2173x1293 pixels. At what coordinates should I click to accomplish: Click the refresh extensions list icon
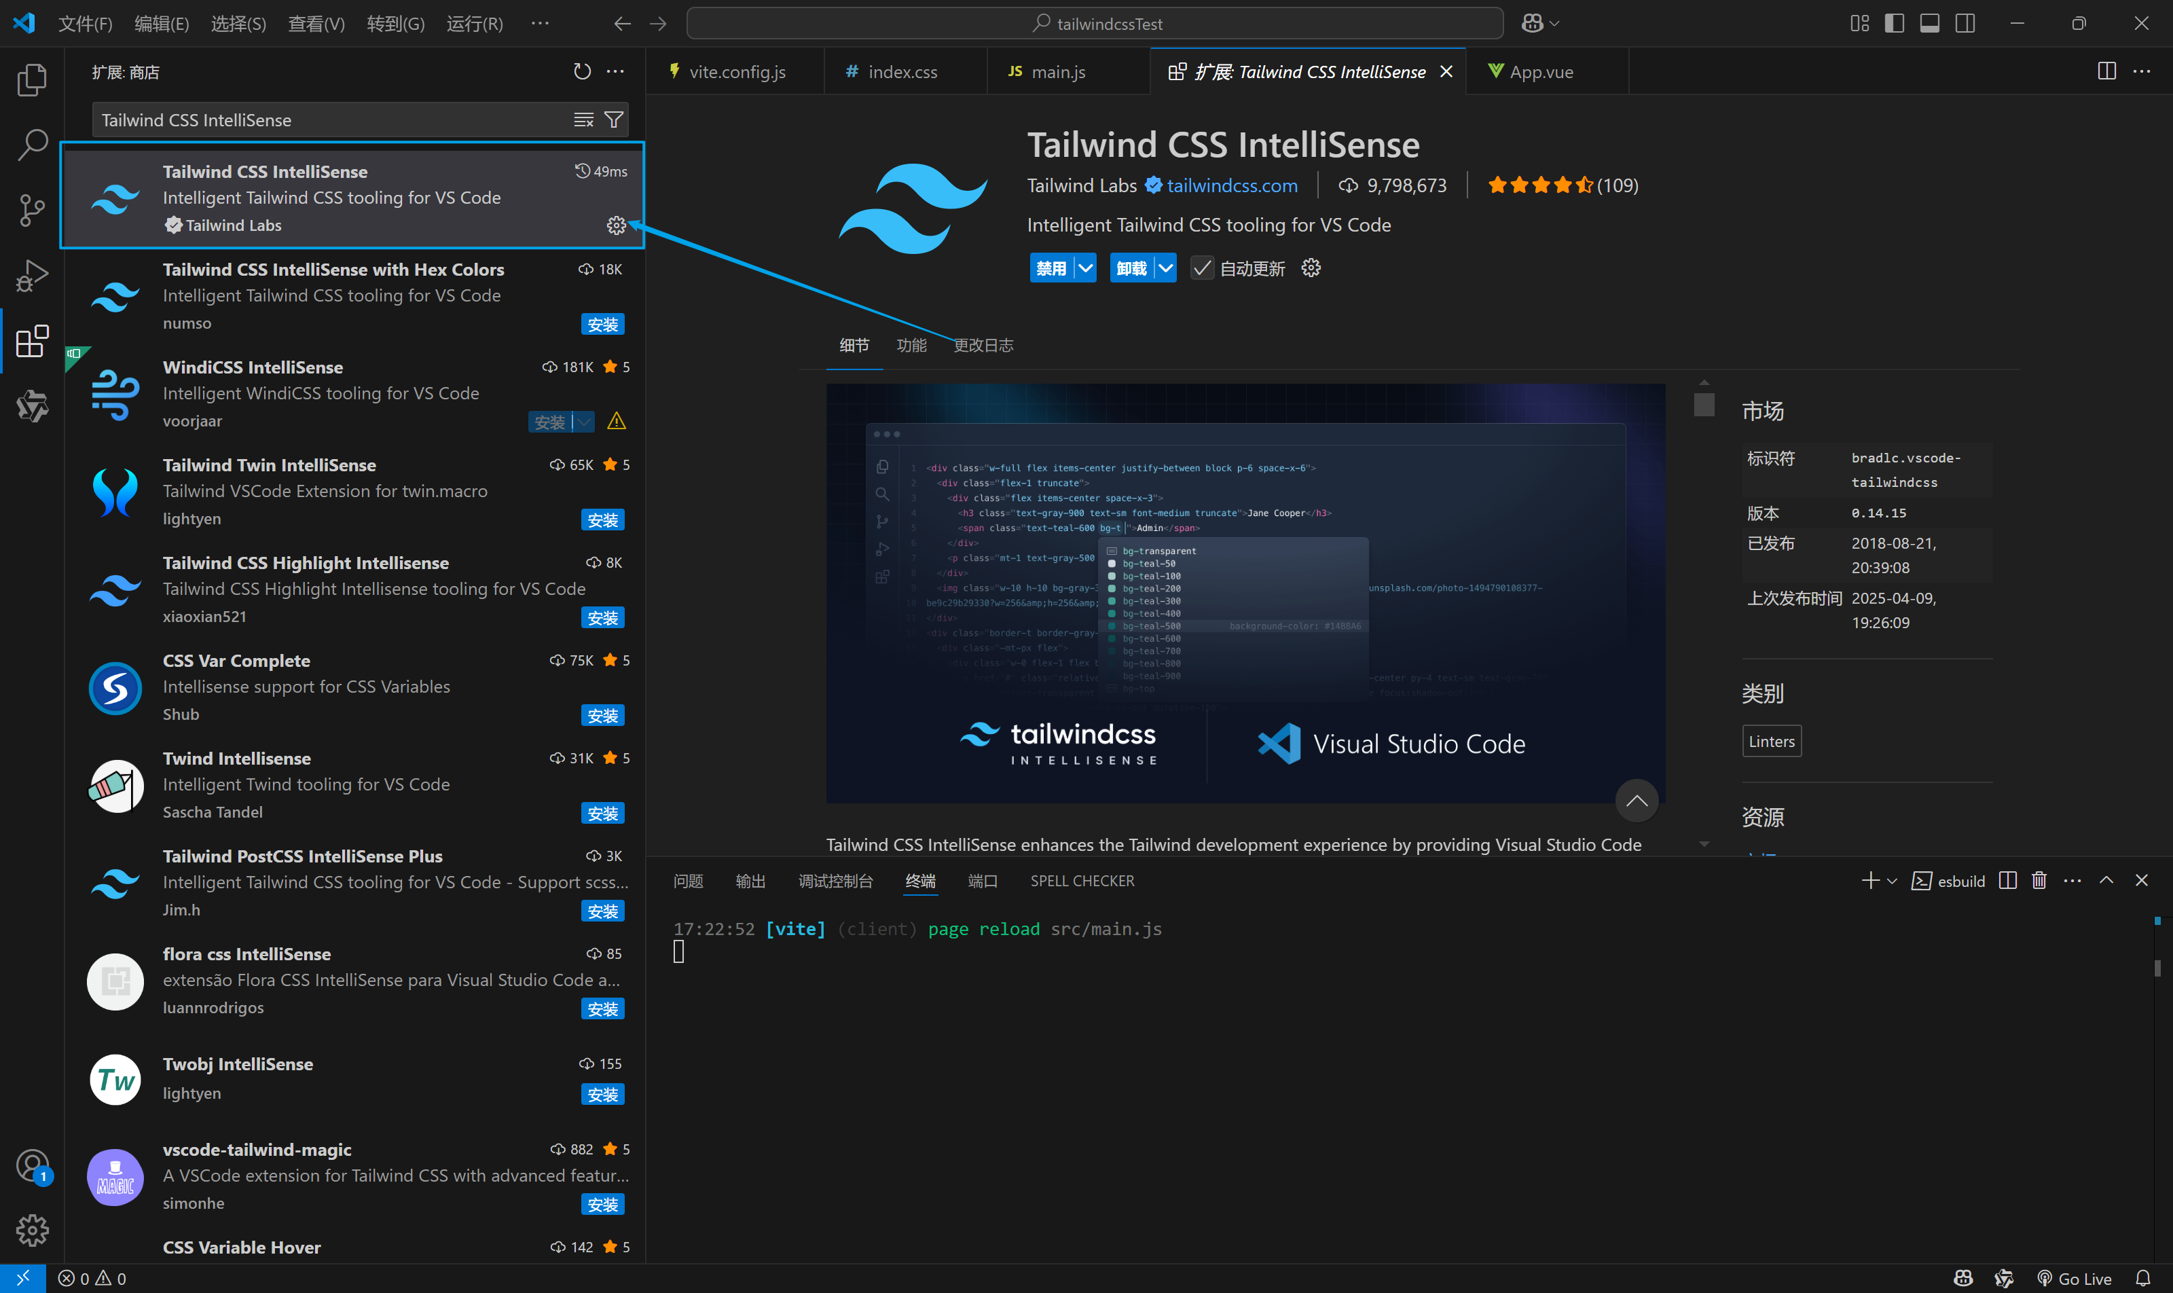point(582,71)
